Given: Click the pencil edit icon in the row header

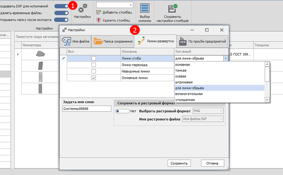Looking at the screenshot, I should 64,58.
